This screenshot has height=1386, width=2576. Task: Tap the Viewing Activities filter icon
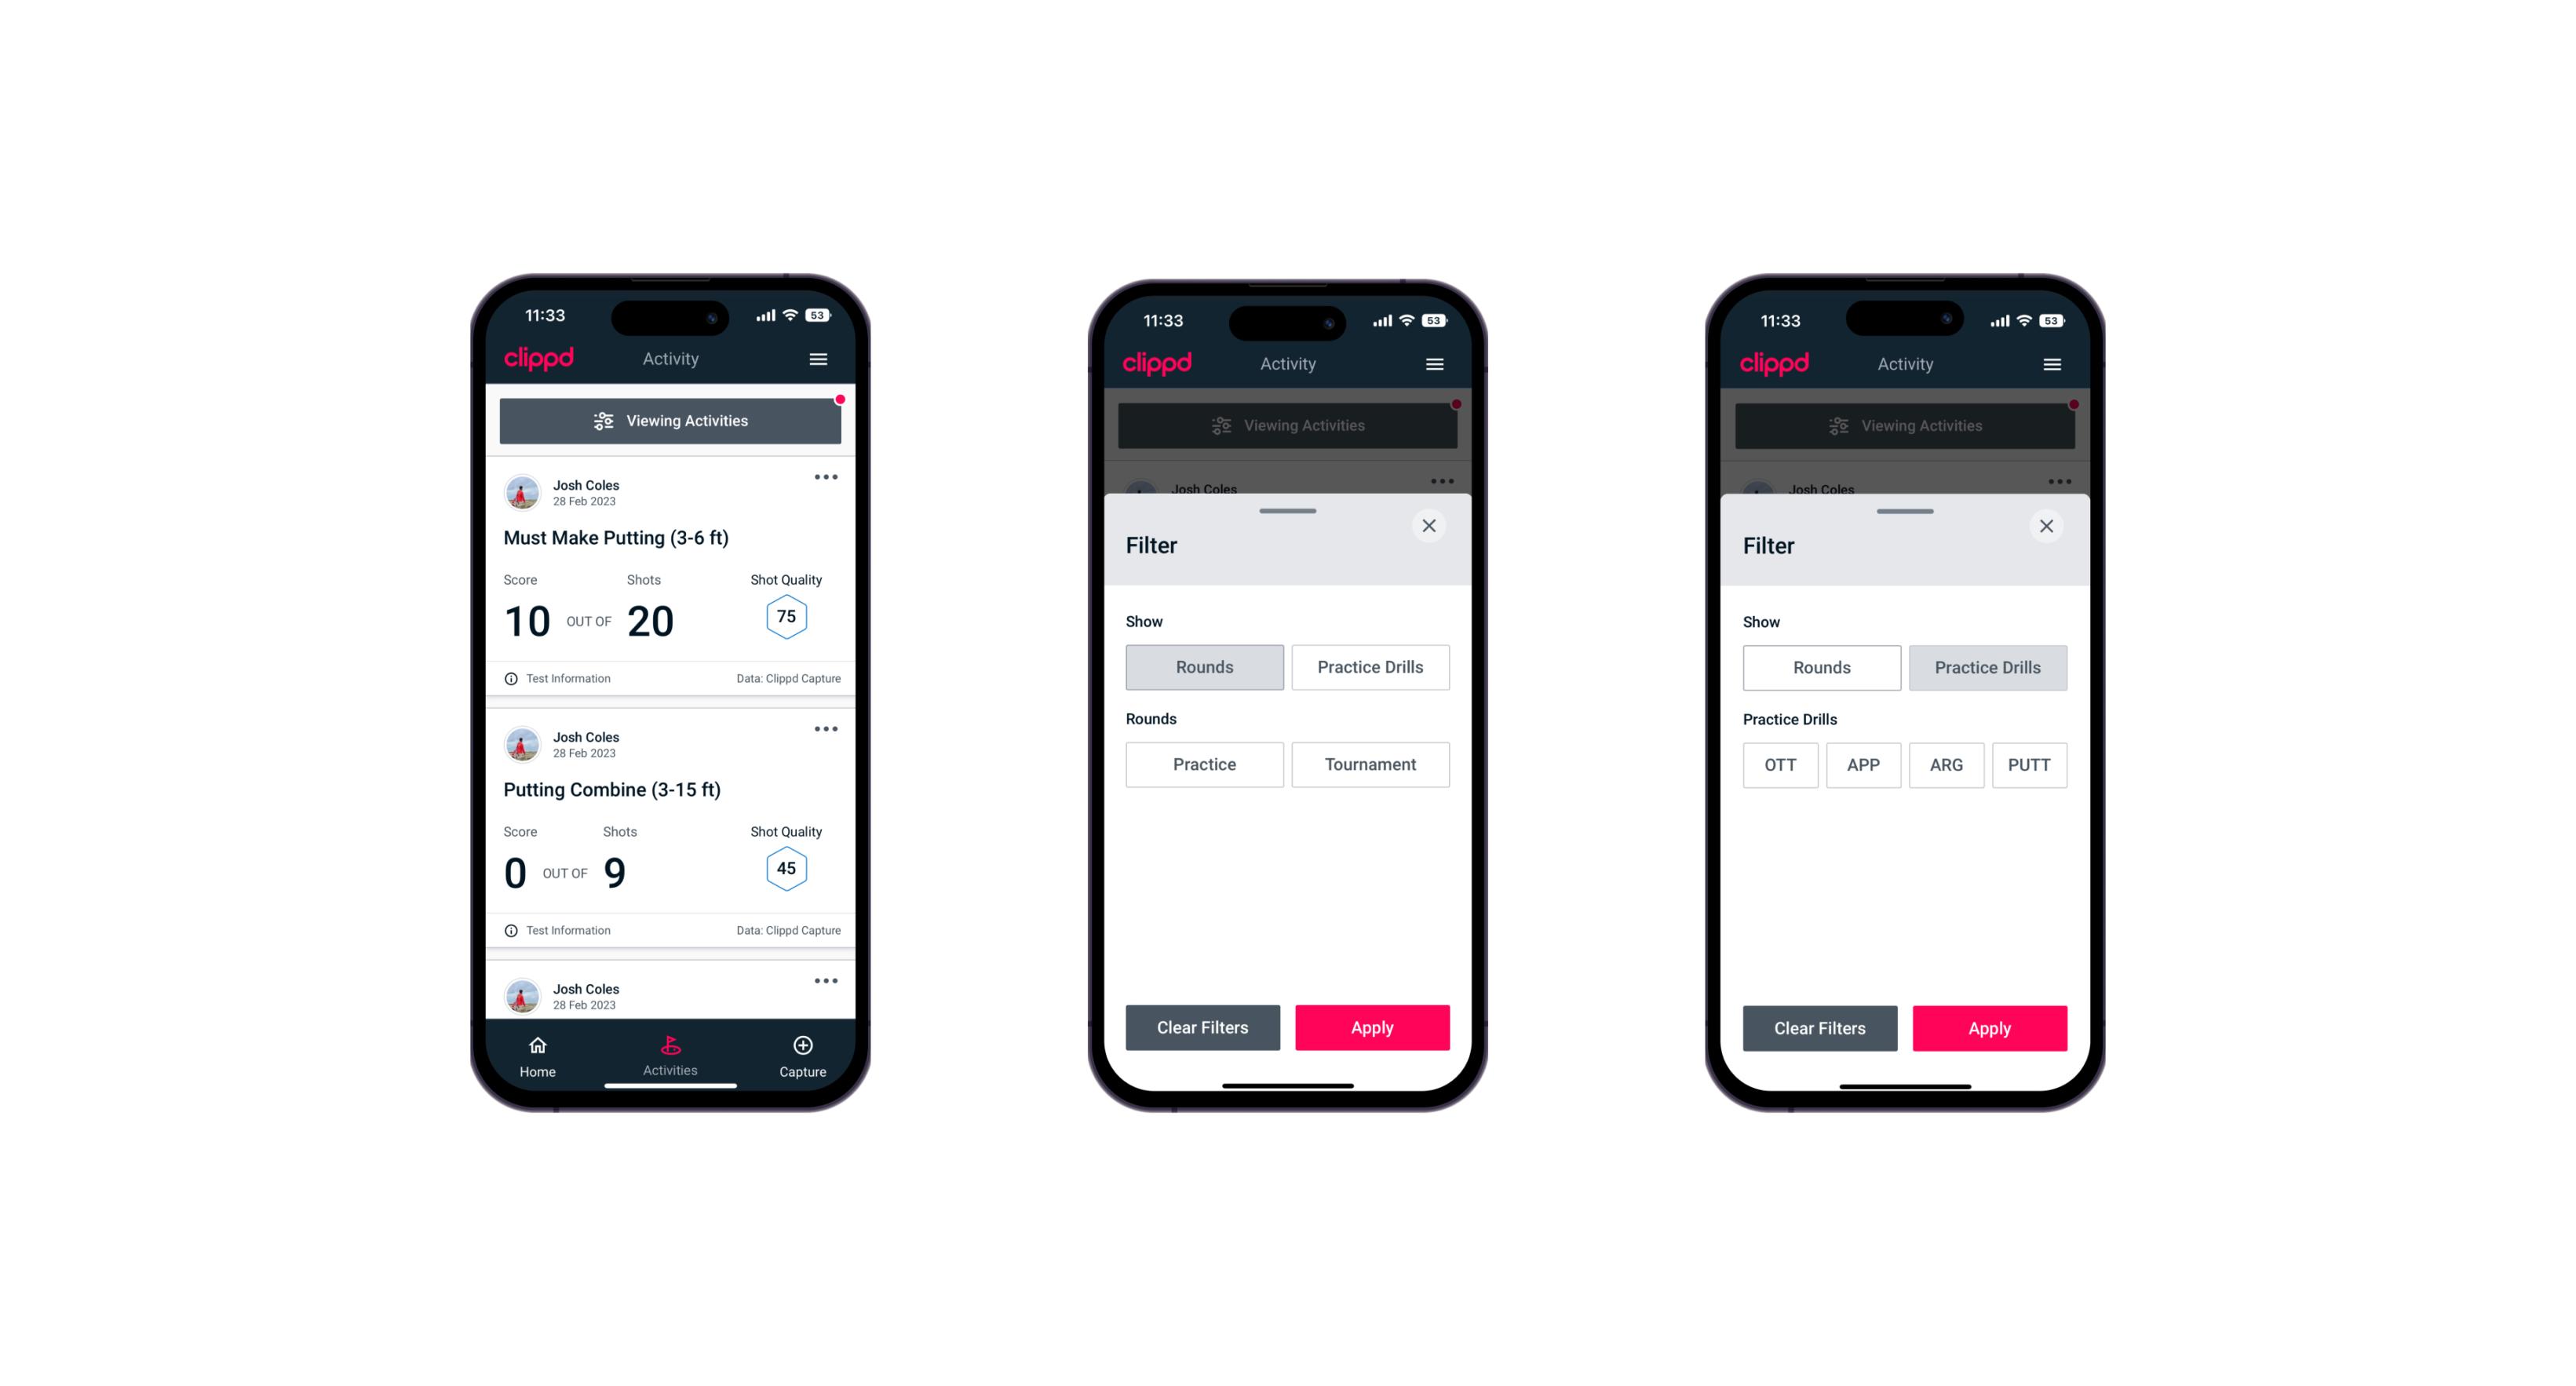tap(603, 421)
